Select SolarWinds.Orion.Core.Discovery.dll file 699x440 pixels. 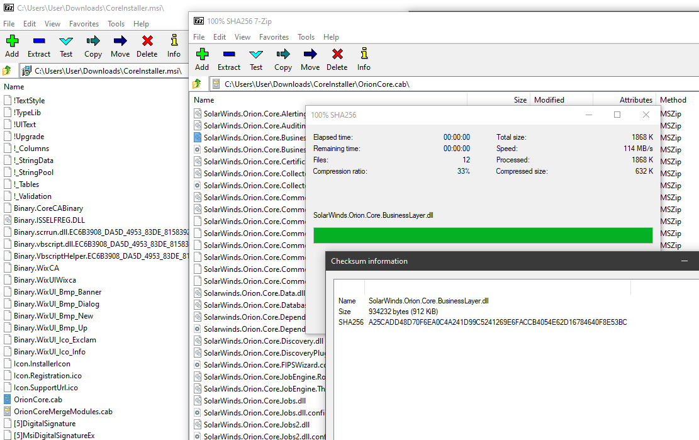[264, 341]
